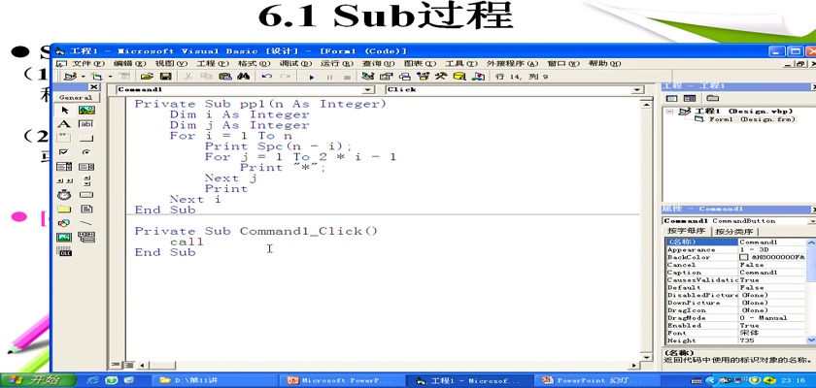Click the Open Project toolbar icon
The image size is (816, 388).
pos(148,77)
